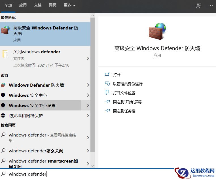Open web search windows defender - 查看网络搜索结果
This screenshot has width=216, height=179.
45,138
